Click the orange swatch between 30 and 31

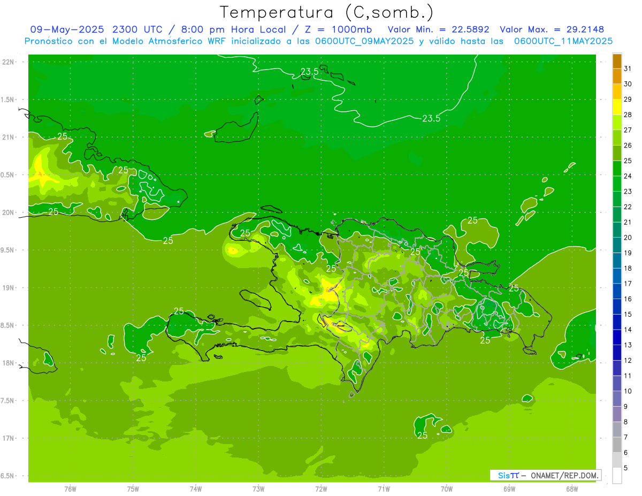coord(617,76)
